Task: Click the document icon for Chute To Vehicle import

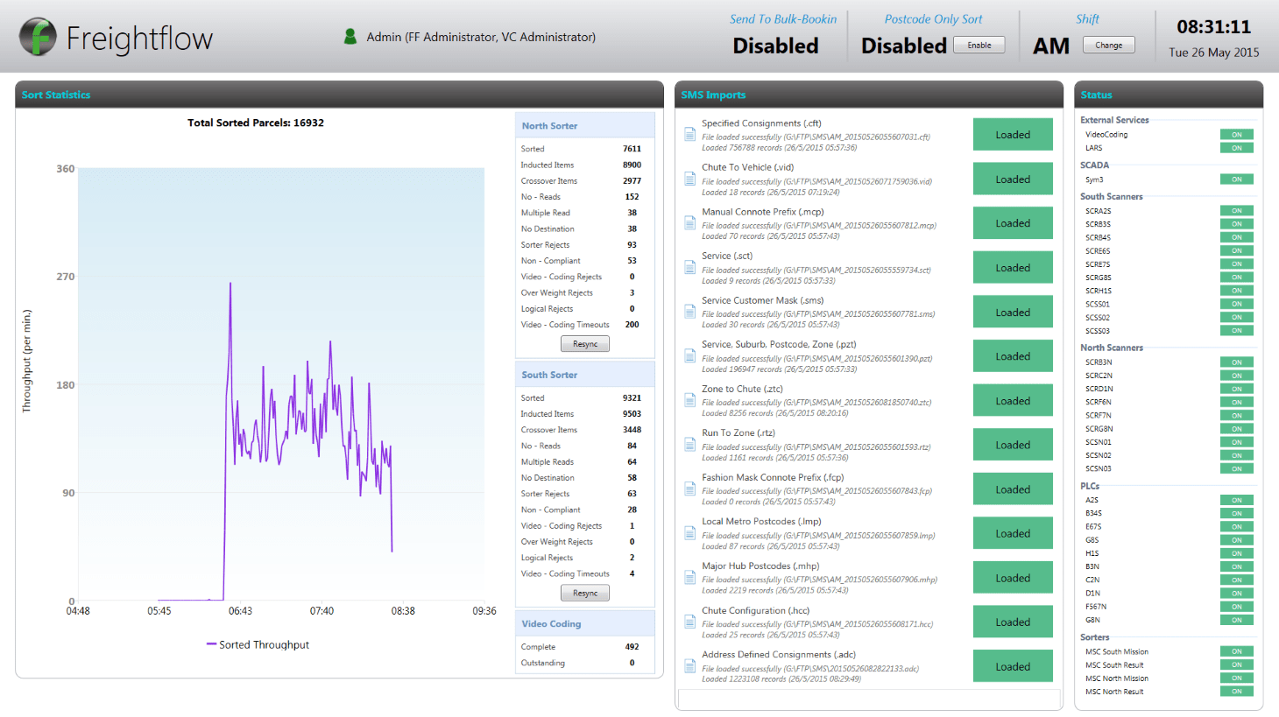Action: click(x=689, y=178)
